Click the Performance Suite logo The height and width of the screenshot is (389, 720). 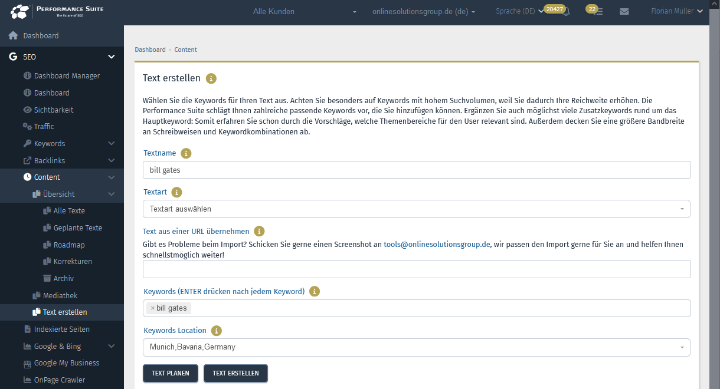(55, 11)
